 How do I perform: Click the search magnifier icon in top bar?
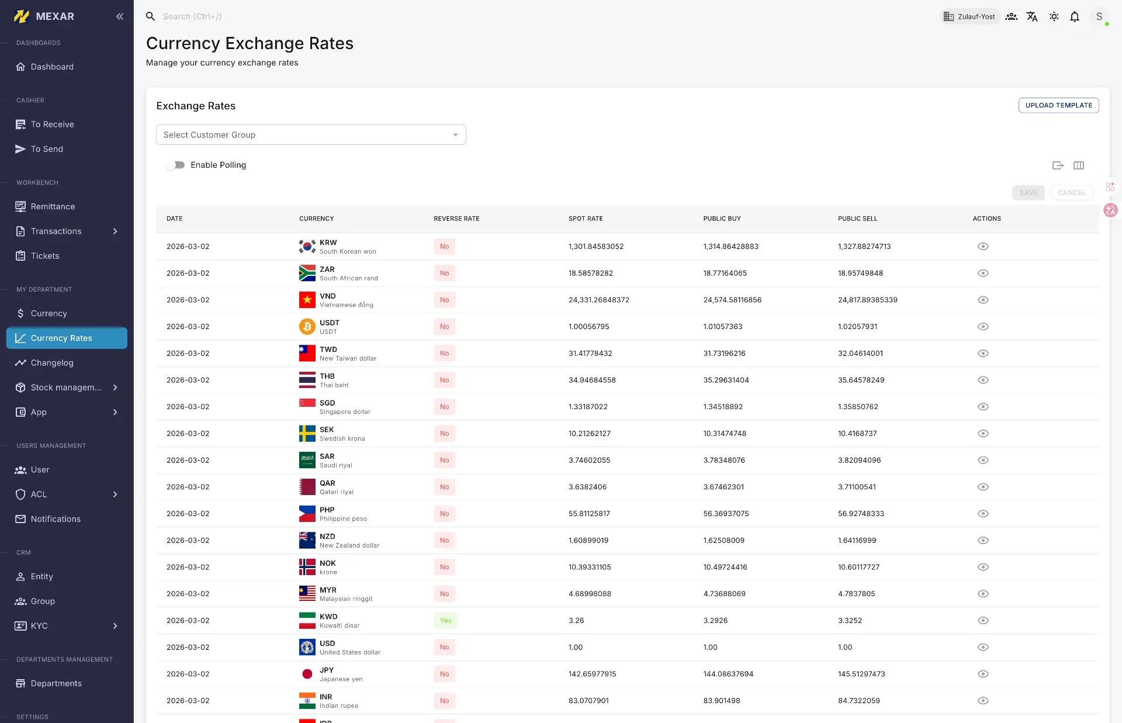click(x=150, y=16)
